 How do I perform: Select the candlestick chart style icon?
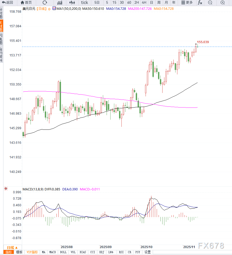point(72,3)
